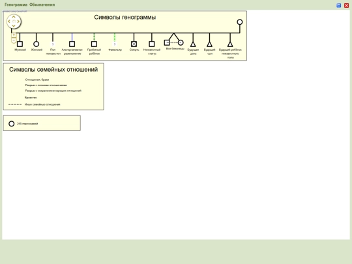352x264 pixels.
Task: Click the Символы генограммы heading
Action: (x=125, y=18)
